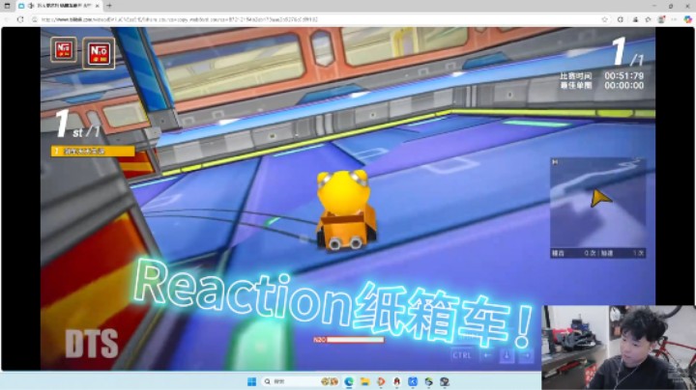
Task: View site information lock icon
Action: coord(35,19)
